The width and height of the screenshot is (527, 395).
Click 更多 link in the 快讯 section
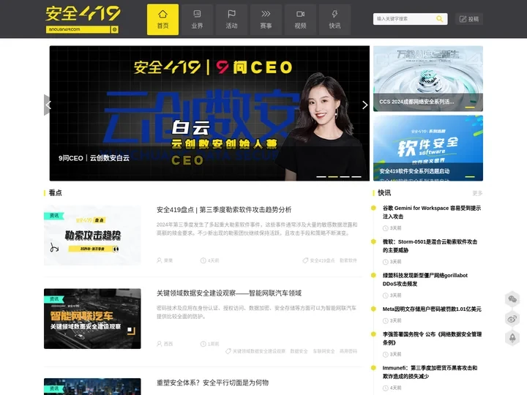tap(477, 193)
